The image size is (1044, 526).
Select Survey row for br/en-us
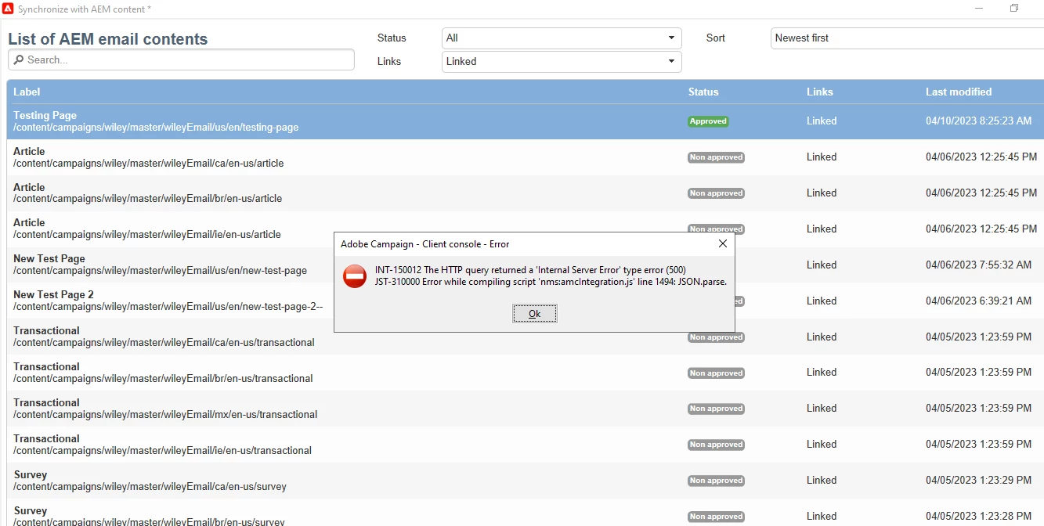[526, 513]
